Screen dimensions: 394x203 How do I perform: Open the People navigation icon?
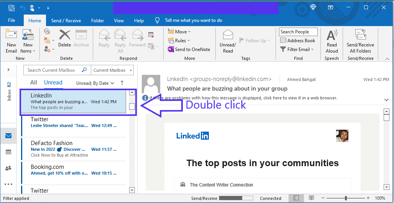coord(8,168)
